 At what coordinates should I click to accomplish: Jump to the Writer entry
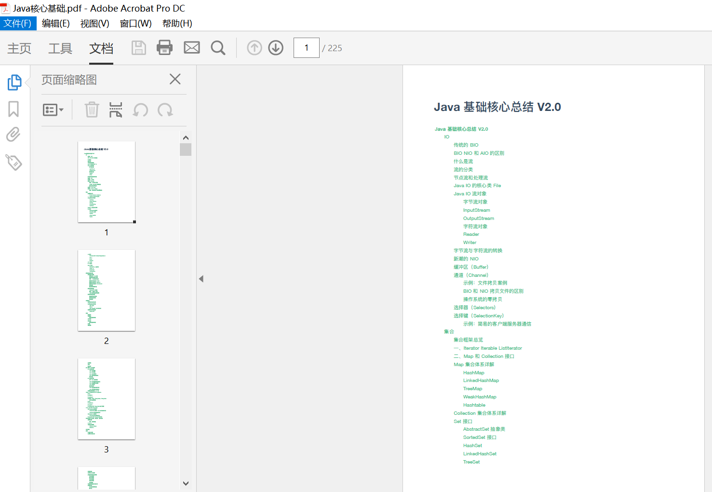470,242
